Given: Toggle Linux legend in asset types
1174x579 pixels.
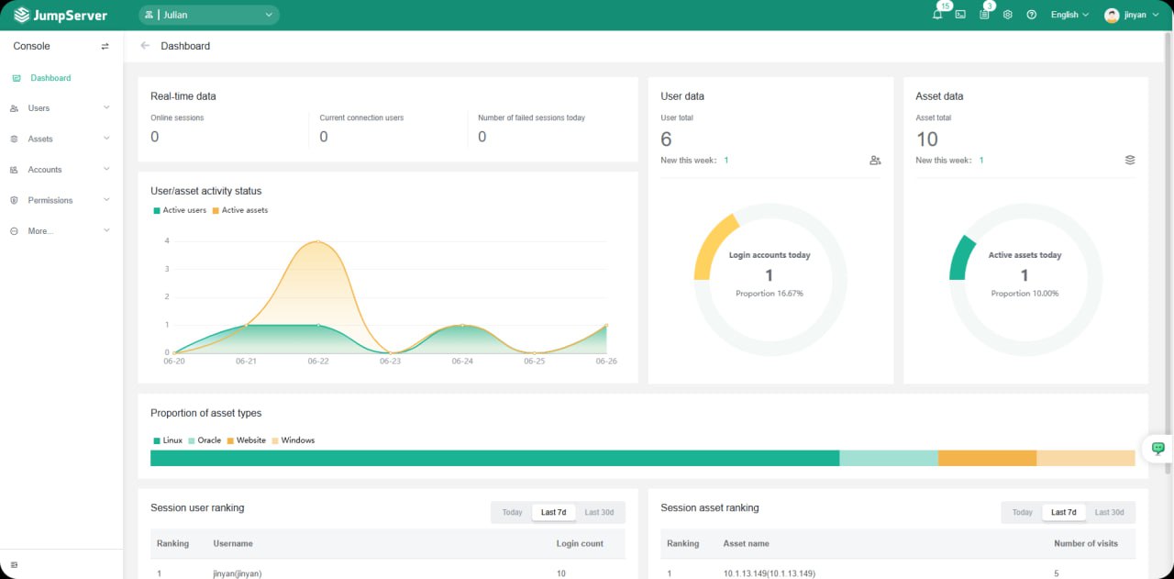Looking at the screenshot, I should click(167, 440).
